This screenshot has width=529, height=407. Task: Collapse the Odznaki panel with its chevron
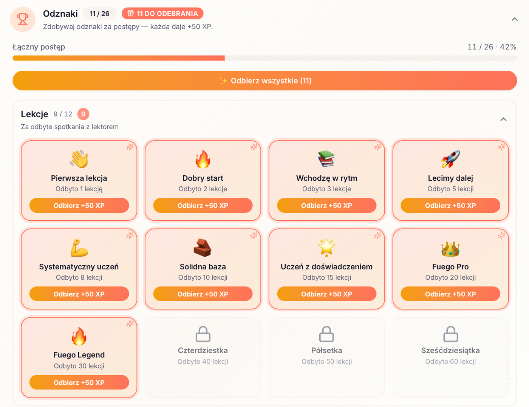click(514, 19)
